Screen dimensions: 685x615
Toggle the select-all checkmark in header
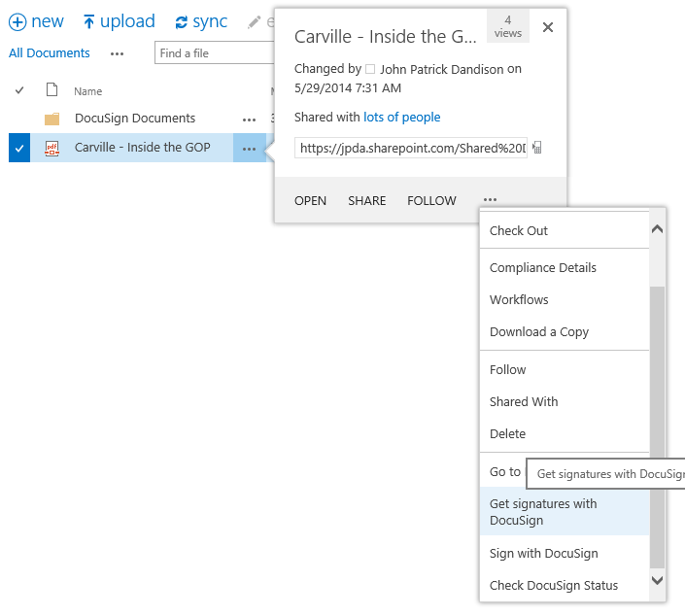pos(19,91)
